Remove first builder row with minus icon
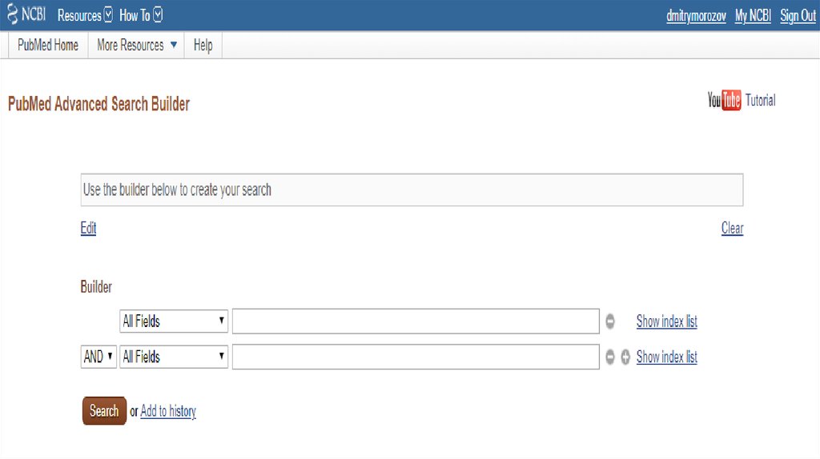Image resolution: width=820 pixels, height=459 pixels. coord(610,321)
